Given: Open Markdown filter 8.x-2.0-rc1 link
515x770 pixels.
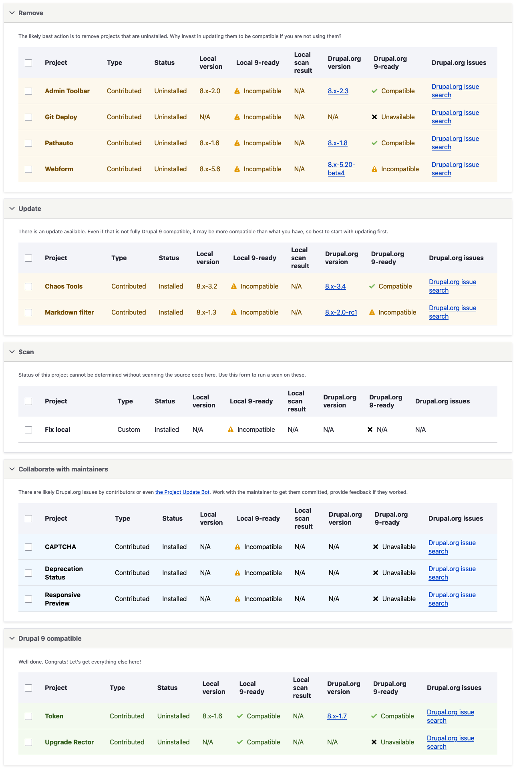Looking at the screenshot, I should click(x=341, y=312).
